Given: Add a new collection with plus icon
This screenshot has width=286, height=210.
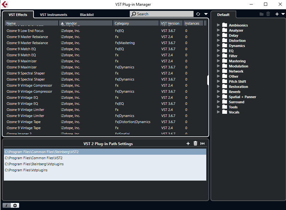Looking at the screenshot, I should [x=277, y=14].
